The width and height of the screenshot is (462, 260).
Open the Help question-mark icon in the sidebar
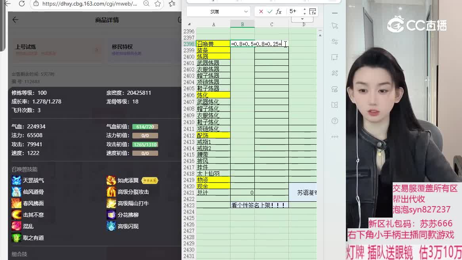(x=334, y=121)
